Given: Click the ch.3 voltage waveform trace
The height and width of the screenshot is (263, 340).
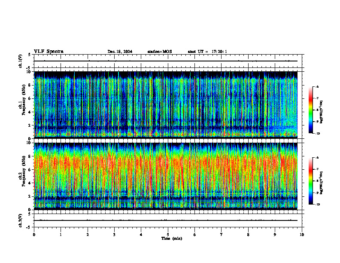Looking at the screenshot, I should tap(166, 220).
